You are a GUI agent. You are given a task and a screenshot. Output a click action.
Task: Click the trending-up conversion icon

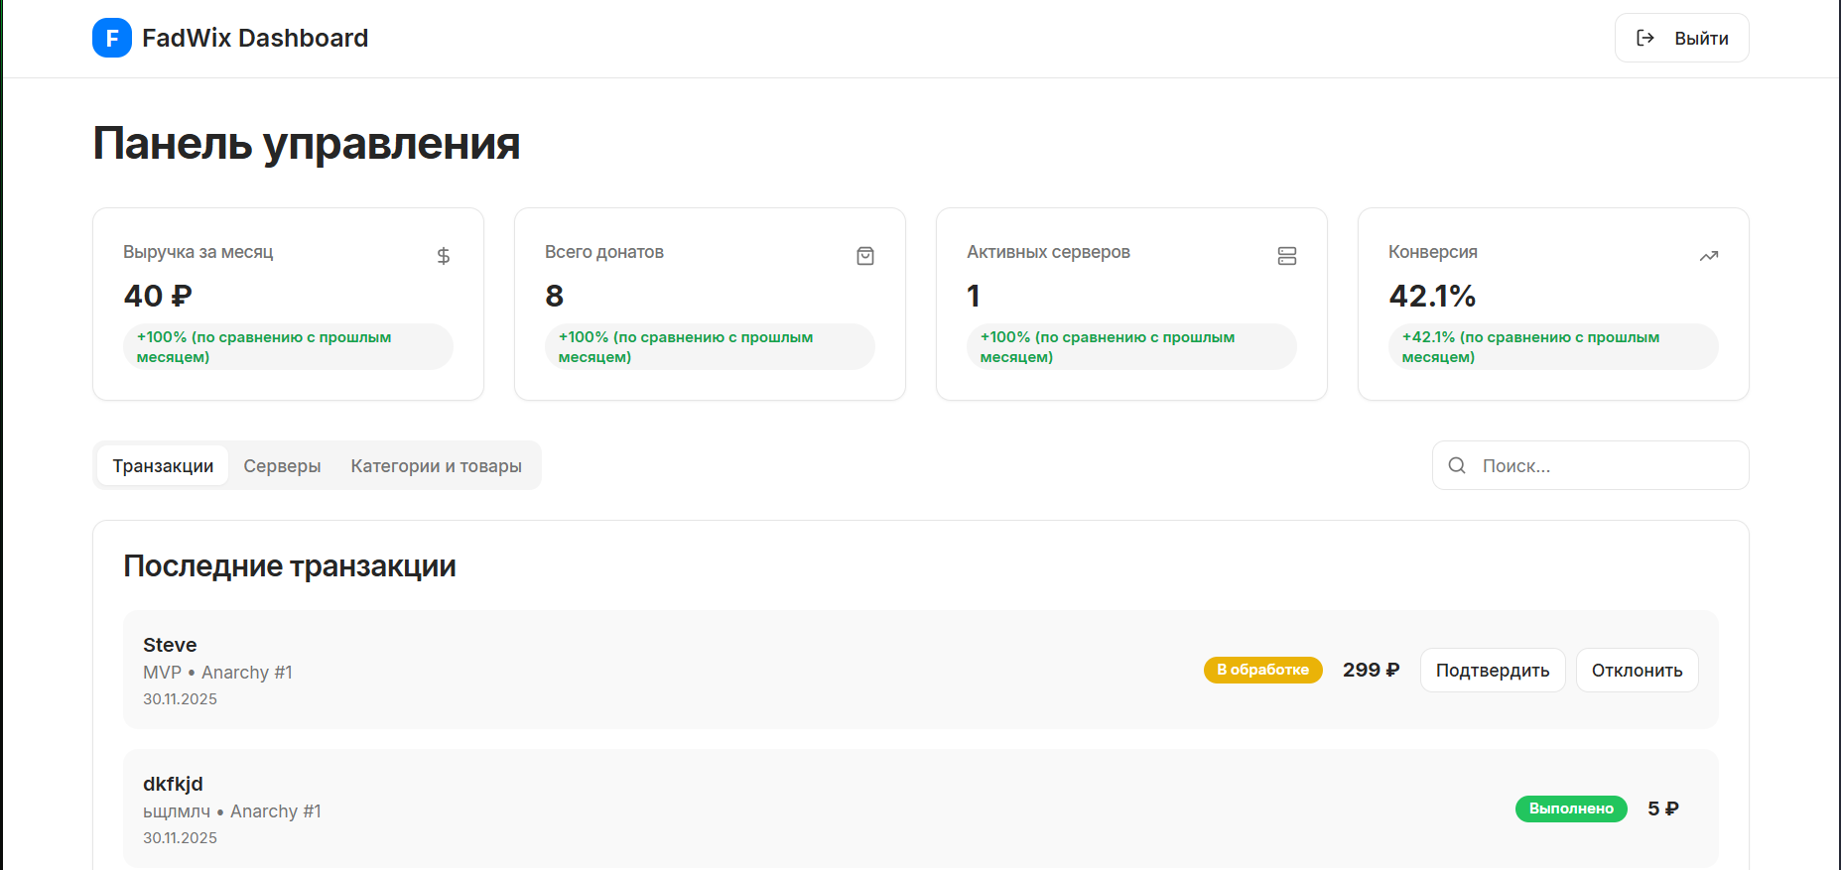(x=1708, y=256)
